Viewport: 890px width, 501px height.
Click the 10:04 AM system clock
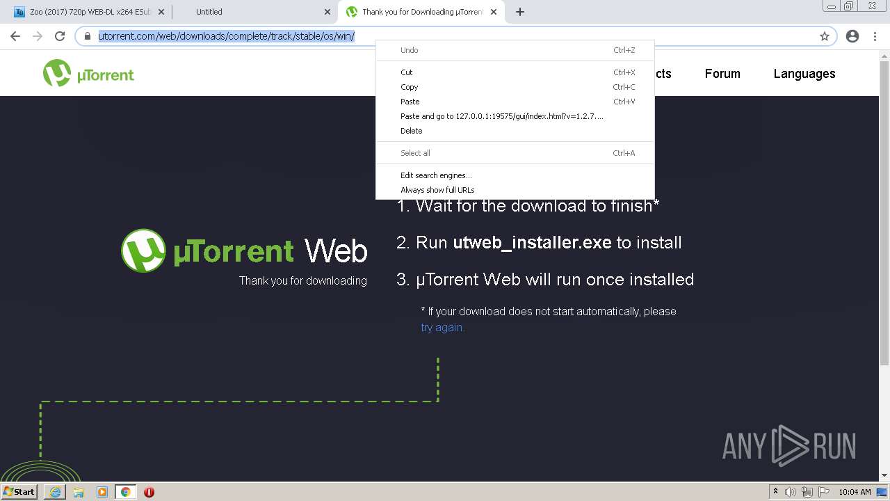click(855, 492)
